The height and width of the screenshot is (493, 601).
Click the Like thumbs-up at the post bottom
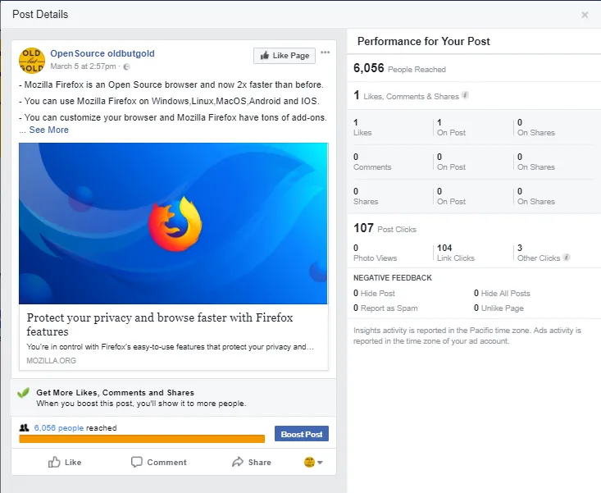point(65,463)
